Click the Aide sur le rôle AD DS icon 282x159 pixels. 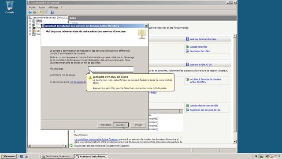coord(187,64)
